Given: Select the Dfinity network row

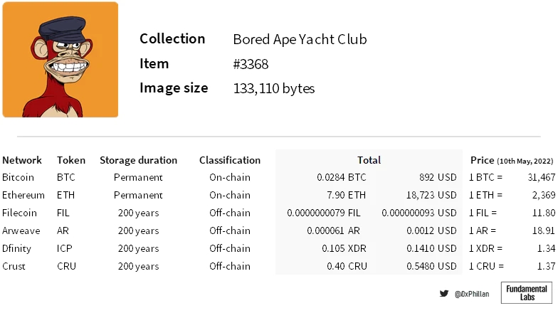Looking at the screenshot, I should pos(19,248).
